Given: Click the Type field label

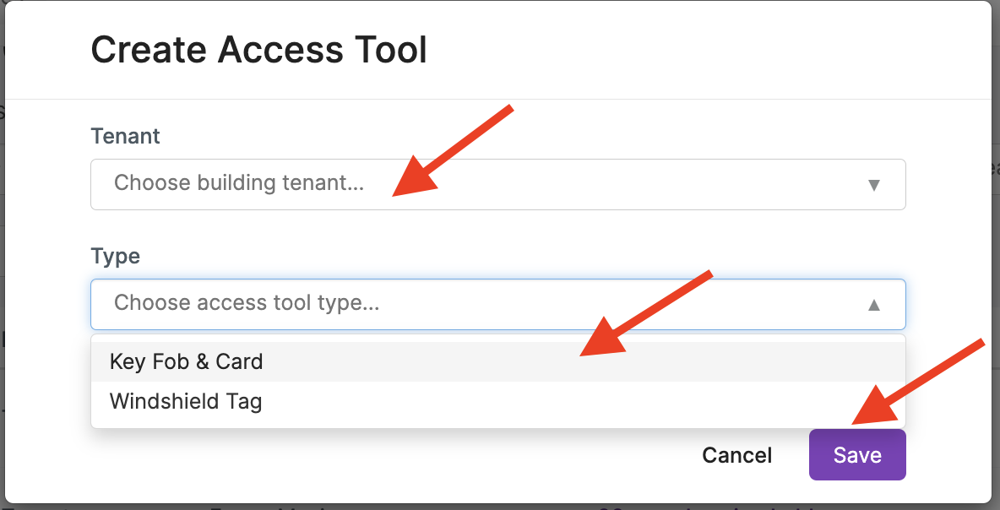Looking at the screenshot, I should pos(115,256).
